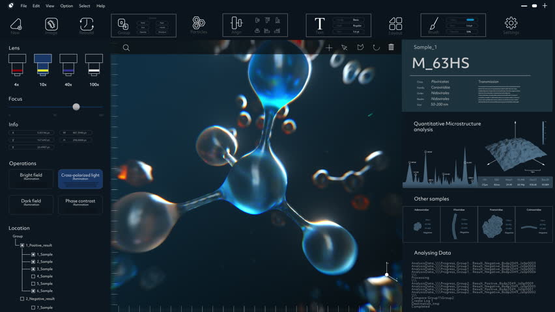555x312 pixels.
Task: Click the Info Z value field
Action: pos(32,147)
